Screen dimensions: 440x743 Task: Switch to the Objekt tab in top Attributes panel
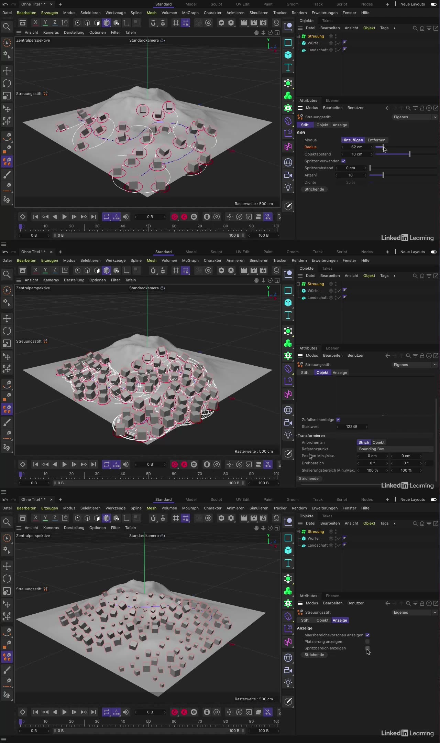[x=322, y=125]
